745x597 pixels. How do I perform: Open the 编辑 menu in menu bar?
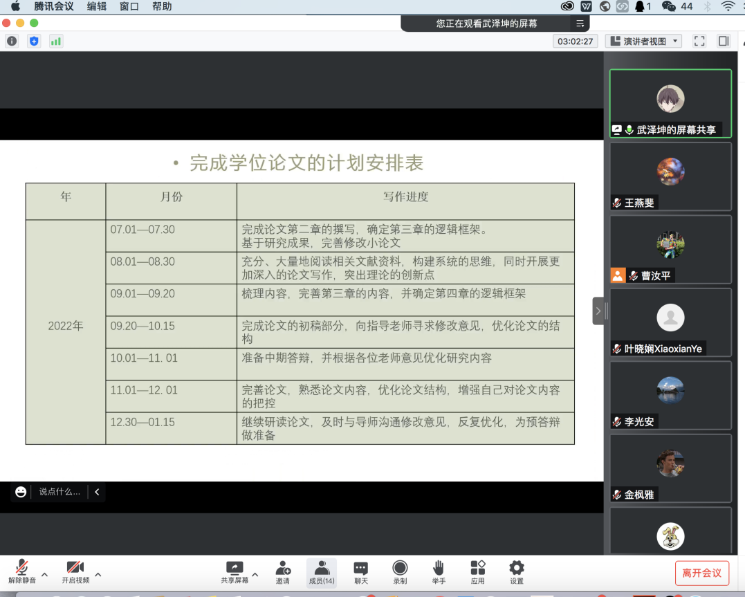97,6
